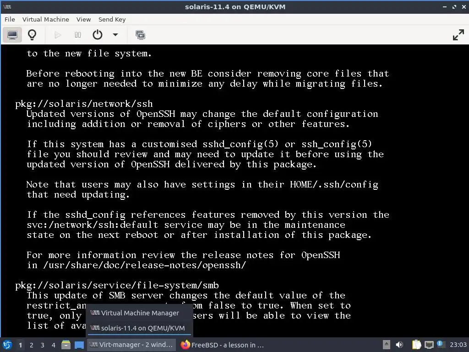Click the Run virtual machine play button
The height and width of the screenshot is (352, 469).
click(x=58, y=35)
